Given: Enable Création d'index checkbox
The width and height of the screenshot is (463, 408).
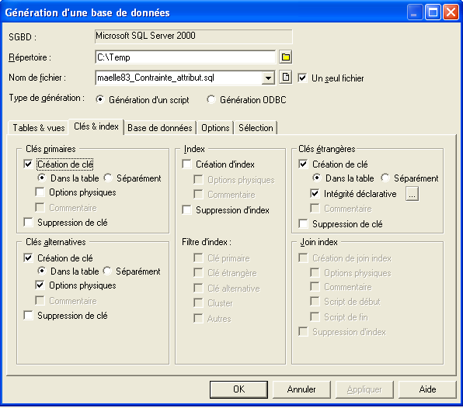Looking at the screenshot, I should click(187, 164).
